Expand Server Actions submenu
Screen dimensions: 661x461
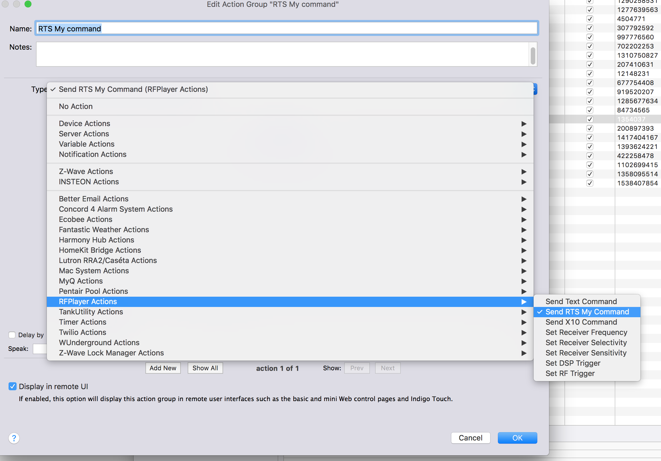[290, 134]
